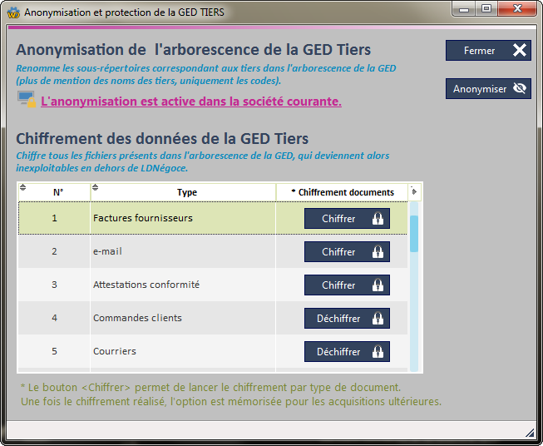
Task: Click the resize grip in bottom corner
Action: coord(530,432)
